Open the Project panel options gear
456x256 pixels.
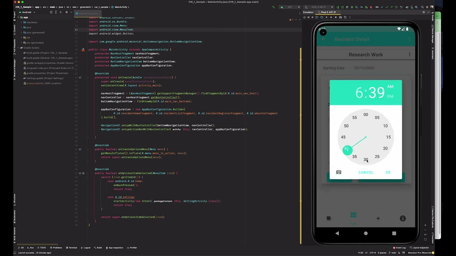coord(66,12)
